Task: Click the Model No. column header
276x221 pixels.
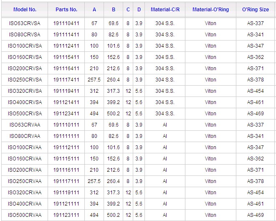Action: (24, 9)
